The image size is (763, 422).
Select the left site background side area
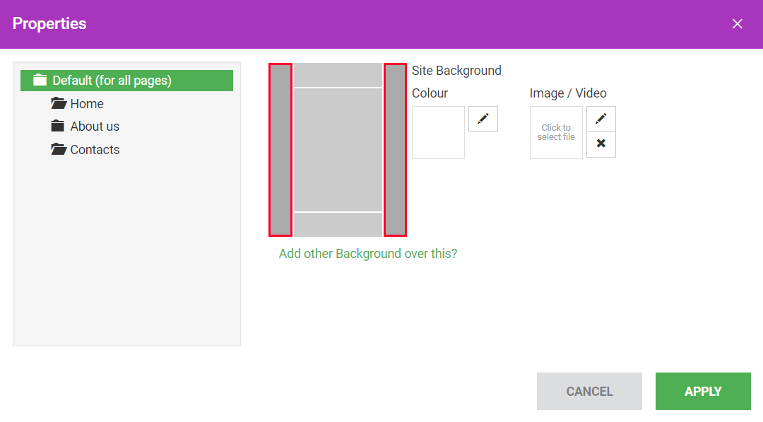tap(280, 150)
